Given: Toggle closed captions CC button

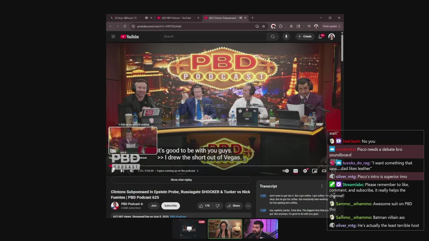Looking at the screenshot, I should point(296,171).
